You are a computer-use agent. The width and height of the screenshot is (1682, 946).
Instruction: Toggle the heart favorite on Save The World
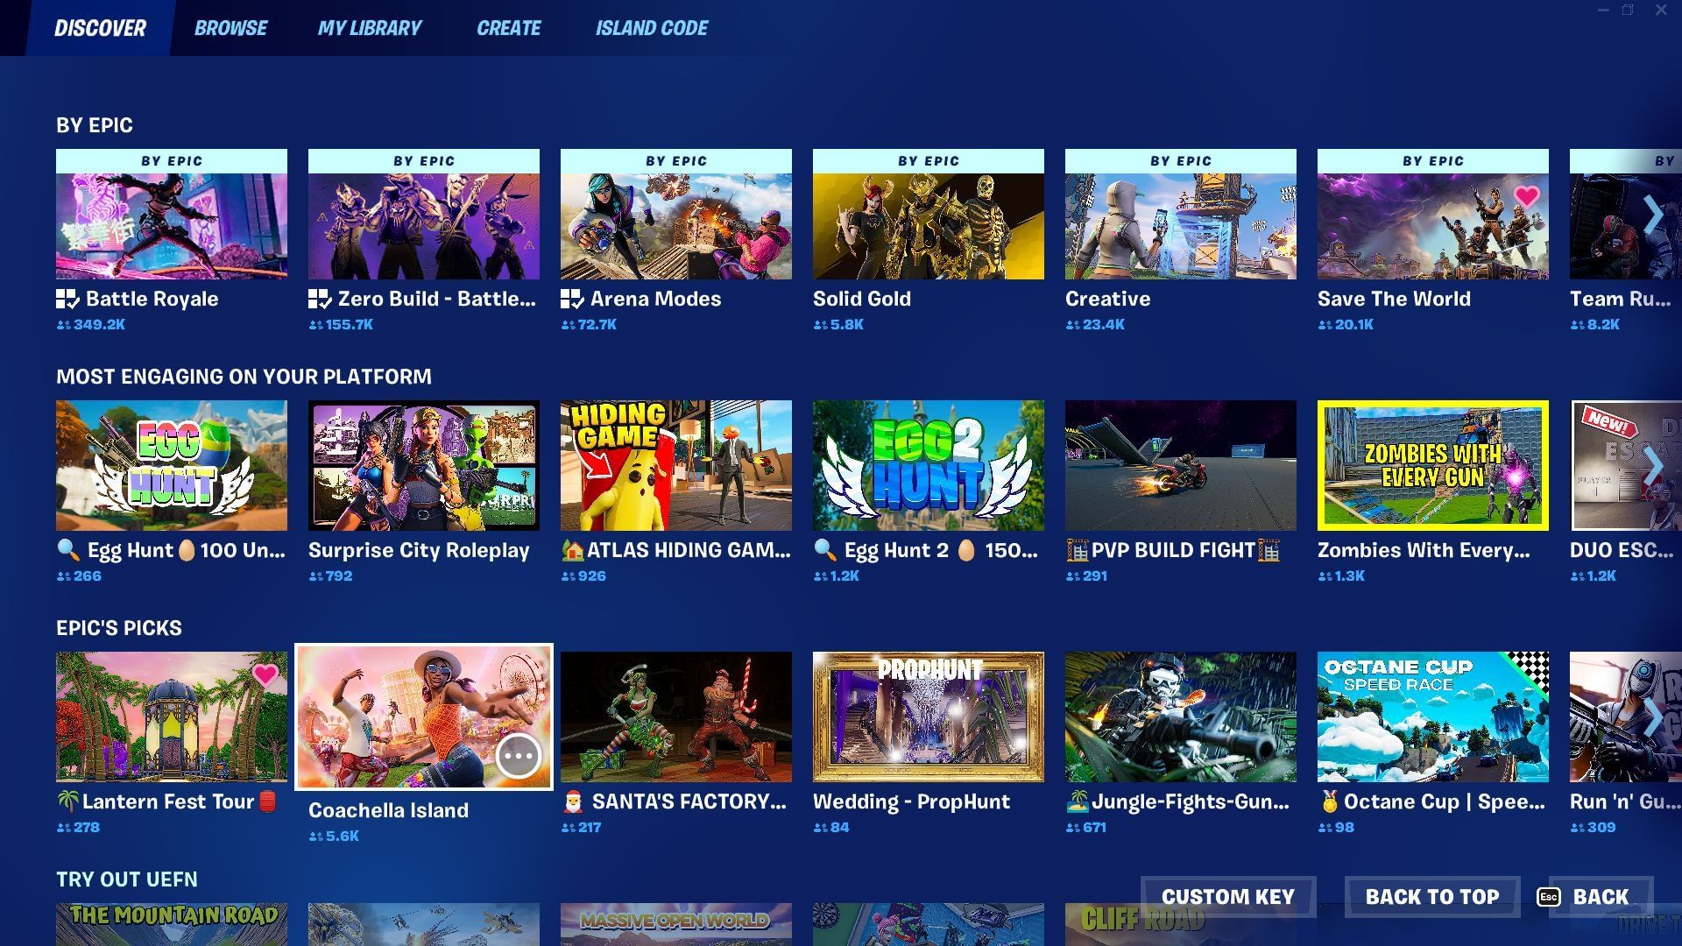(1526, 196)
